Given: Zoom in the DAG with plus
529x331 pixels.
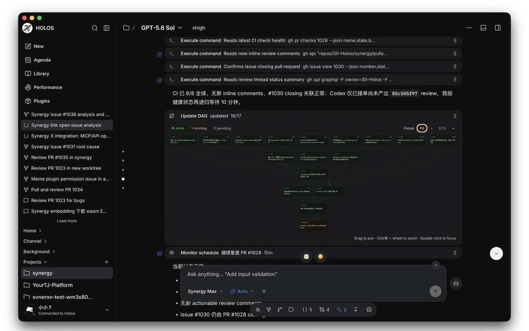Looking at the screenshot, I should tap(453, 128).
